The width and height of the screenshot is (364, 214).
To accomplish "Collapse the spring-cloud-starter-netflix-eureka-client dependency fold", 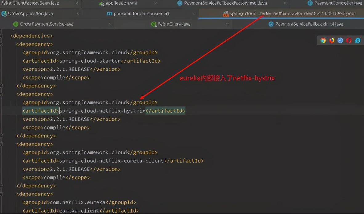I will point(2,144).
